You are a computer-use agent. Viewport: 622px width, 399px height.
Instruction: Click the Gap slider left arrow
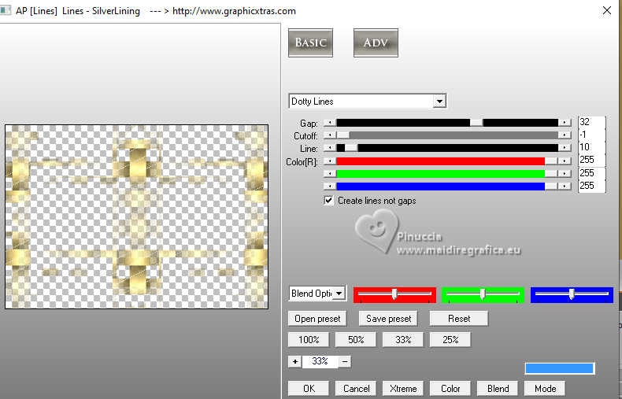point(330,123)
